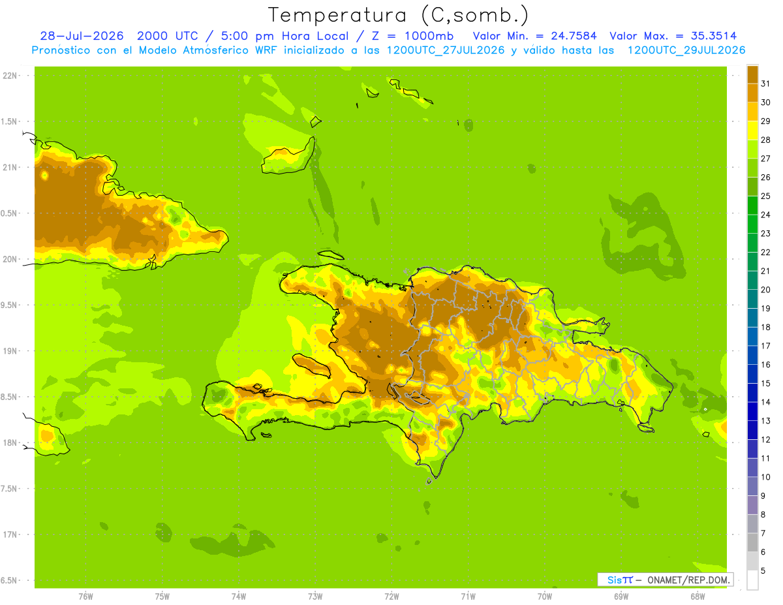The width and height of the screenshot is (783, 605).
Task: Click the colorbar label '5'
Action: tap(763, 570)
